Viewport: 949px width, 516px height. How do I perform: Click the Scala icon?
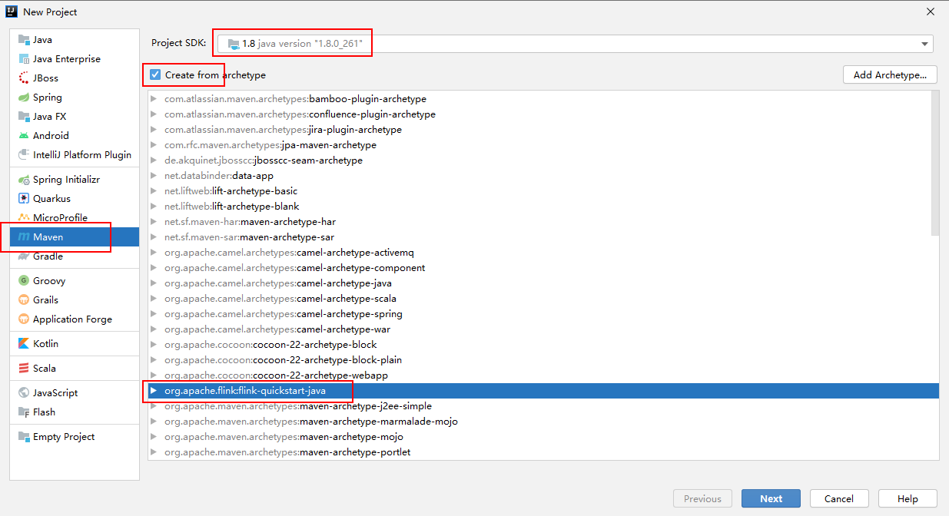(24, 369)
